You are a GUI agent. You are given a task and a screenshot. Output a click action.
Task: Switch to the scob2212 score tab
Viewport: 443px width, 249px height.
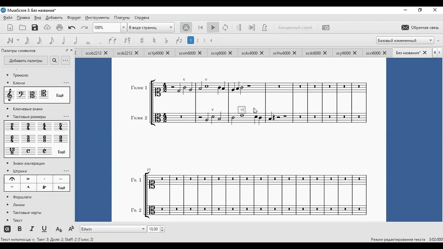(x=93, y=53)
